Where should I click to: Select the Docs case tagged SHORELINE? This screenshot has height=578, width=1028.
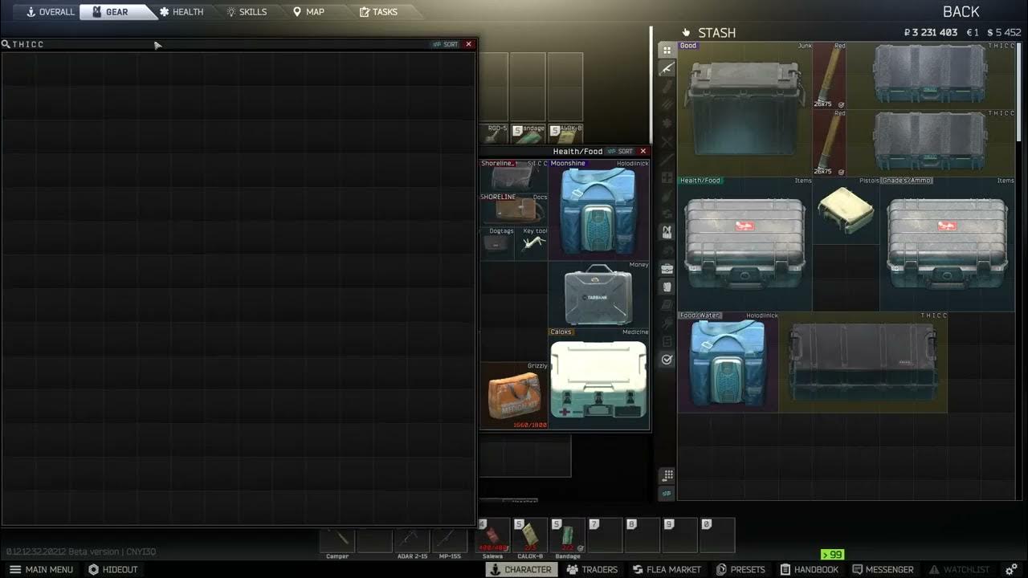514,210
